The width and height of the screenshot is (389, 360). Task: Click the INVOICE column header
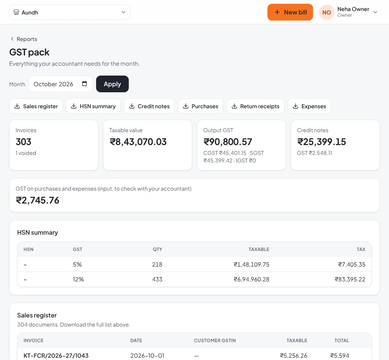click(x=33, y=341)
